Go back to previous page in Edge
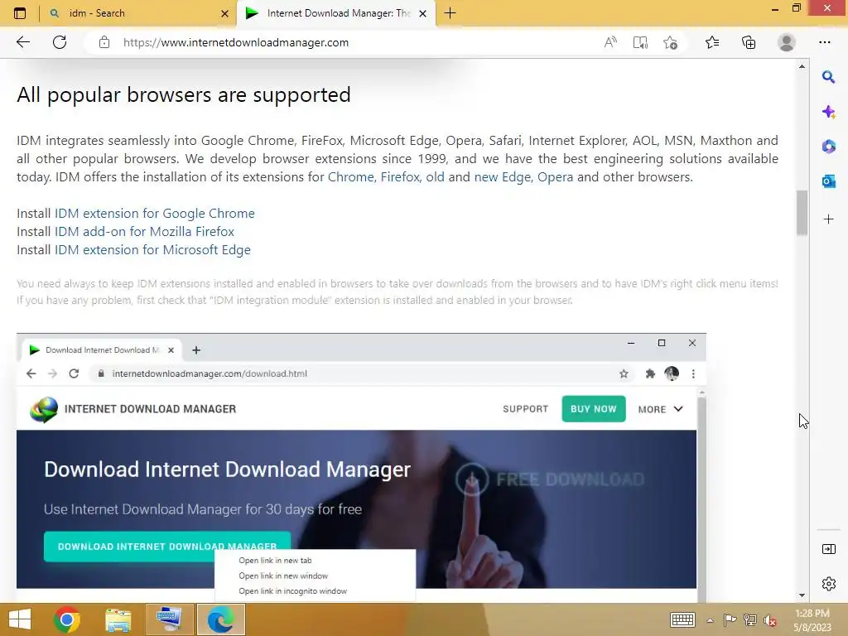This screenshot has height=636, width=848. coord(22,42)
